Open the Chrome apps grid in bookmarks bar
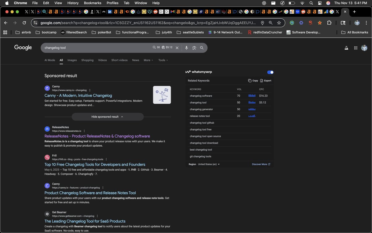The image size is (372, 233). pyautogui.click(x=5, y=32)
